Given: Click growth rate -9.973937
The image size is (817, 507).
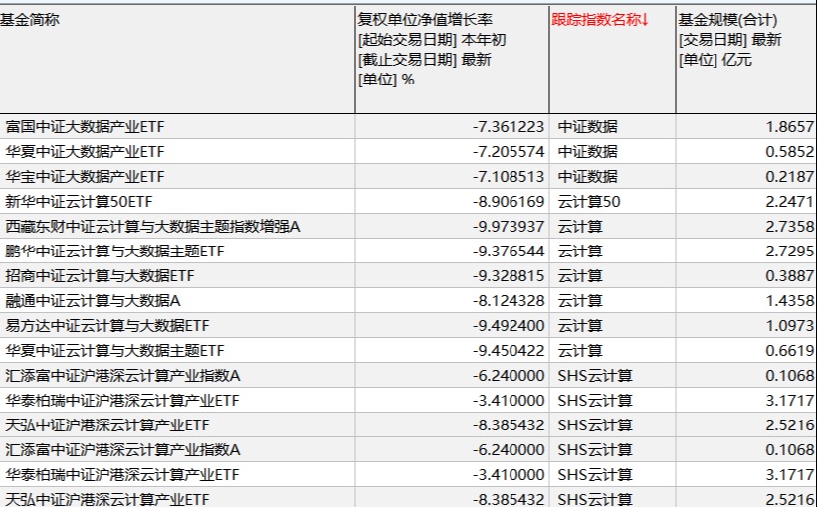Looking at the screenshot, I should point(509,227).
